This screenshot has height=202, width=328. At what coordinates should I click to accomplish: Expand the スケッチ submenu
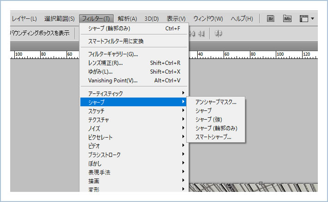click(x=134, y=111)
